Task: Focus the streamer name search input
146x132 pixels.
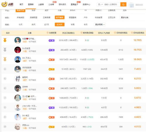Action: pos(112,4)
